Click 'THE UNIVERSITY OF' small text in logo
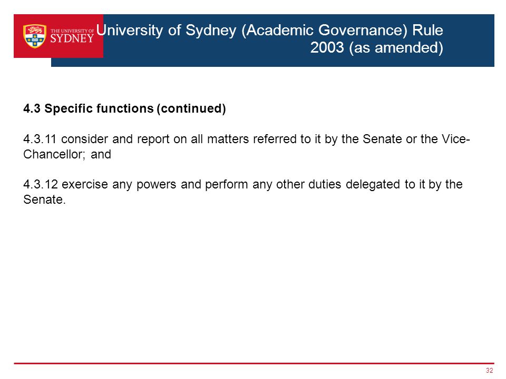This screenshot has height=379, width=506. 72,31
